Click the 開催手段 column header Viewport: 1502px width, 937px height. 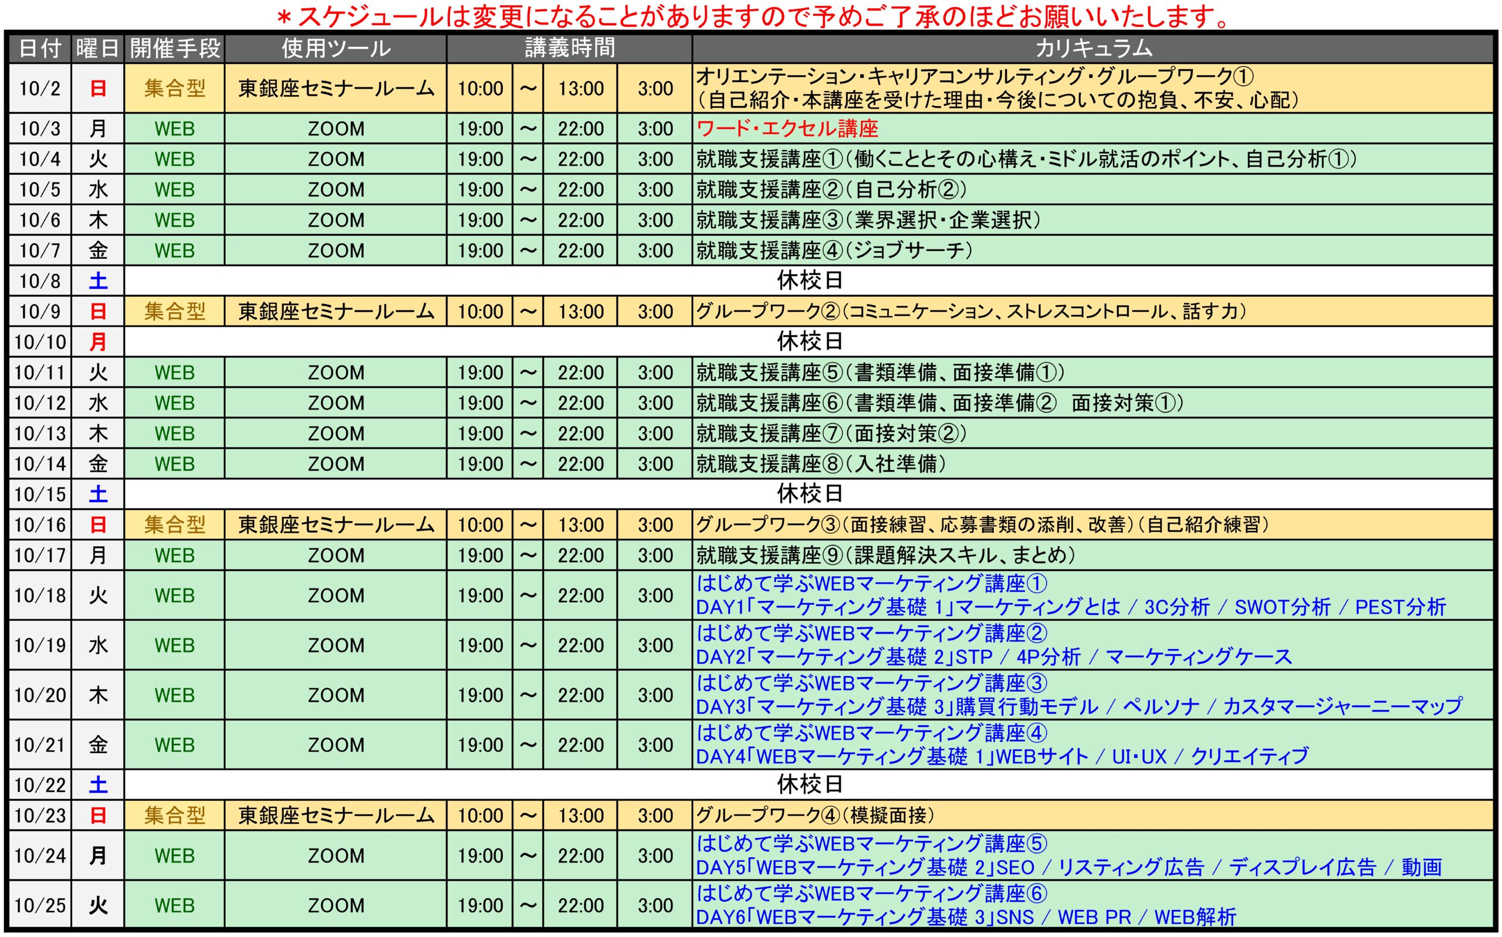pos(175,48)
